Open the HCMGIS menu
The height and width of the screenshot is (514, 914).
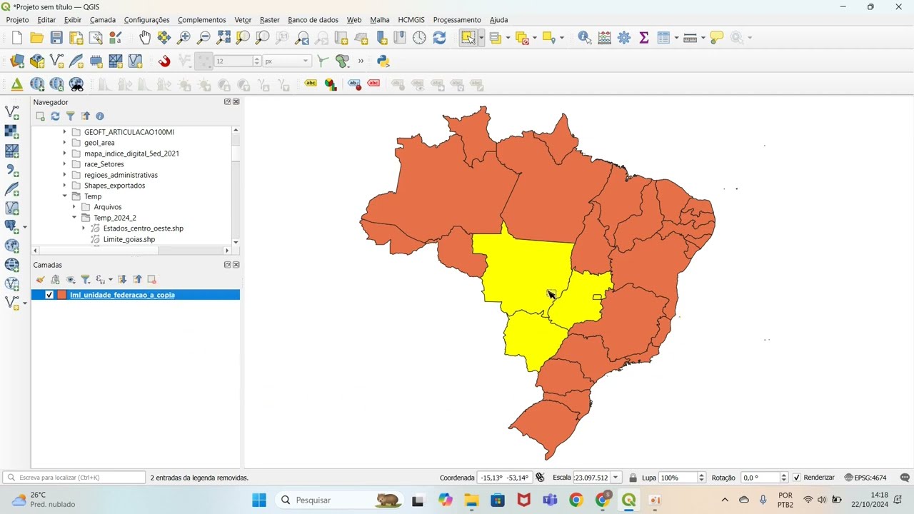[411, 20]
